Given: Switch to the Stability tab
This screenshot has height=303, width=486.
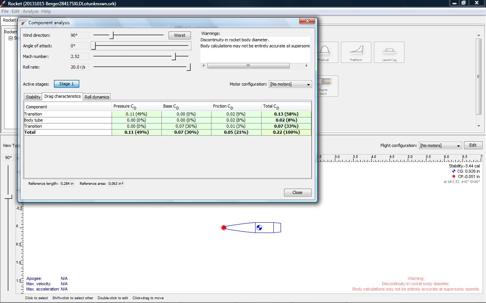Looking at the screenshot, I should click(x=33, y=97).
